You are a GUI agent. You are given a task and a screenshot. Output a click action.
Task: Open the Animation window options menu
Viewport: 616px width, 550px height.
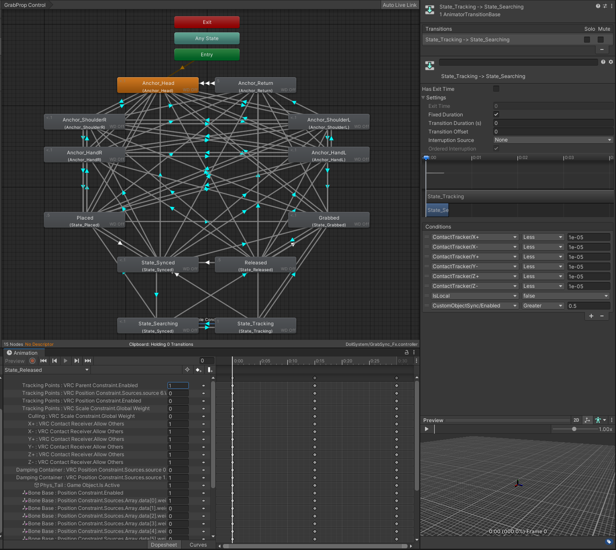click(x=414, y=353)
